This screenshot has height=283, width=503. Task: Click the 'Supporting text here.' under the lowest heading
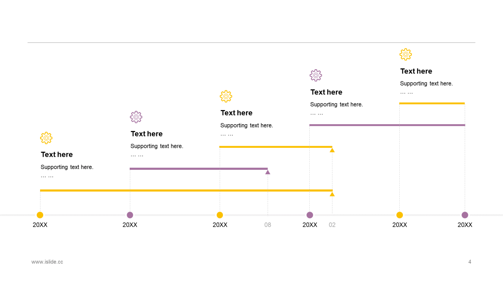[67, 167]
